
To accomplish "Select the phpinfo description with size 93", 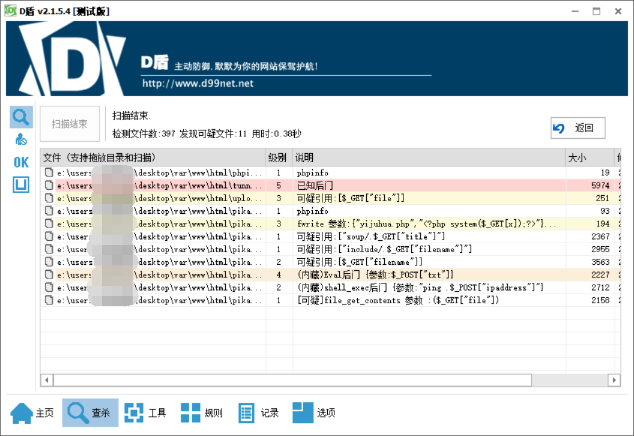I will click(x=313, y=211).
